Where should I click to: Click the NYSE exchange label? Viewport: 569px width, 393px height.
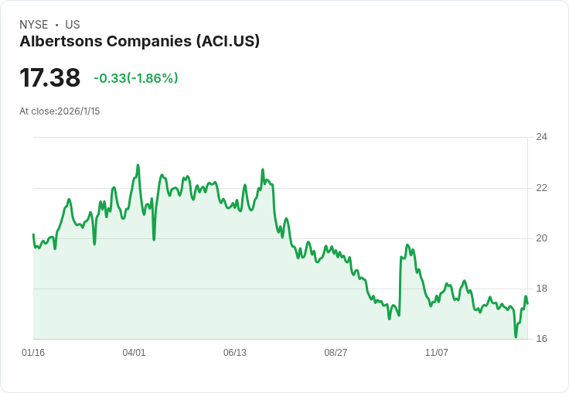(x=34, y=25)
